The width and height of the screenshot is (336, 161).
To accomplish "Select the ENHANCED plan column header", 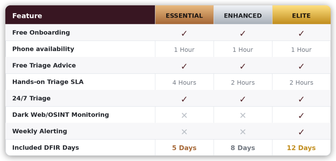I will click(x=243, y=15).
